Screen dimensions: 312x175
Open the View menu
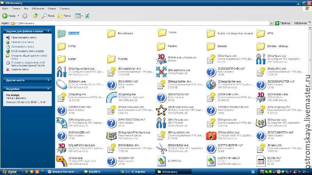(x=26, y=9)
